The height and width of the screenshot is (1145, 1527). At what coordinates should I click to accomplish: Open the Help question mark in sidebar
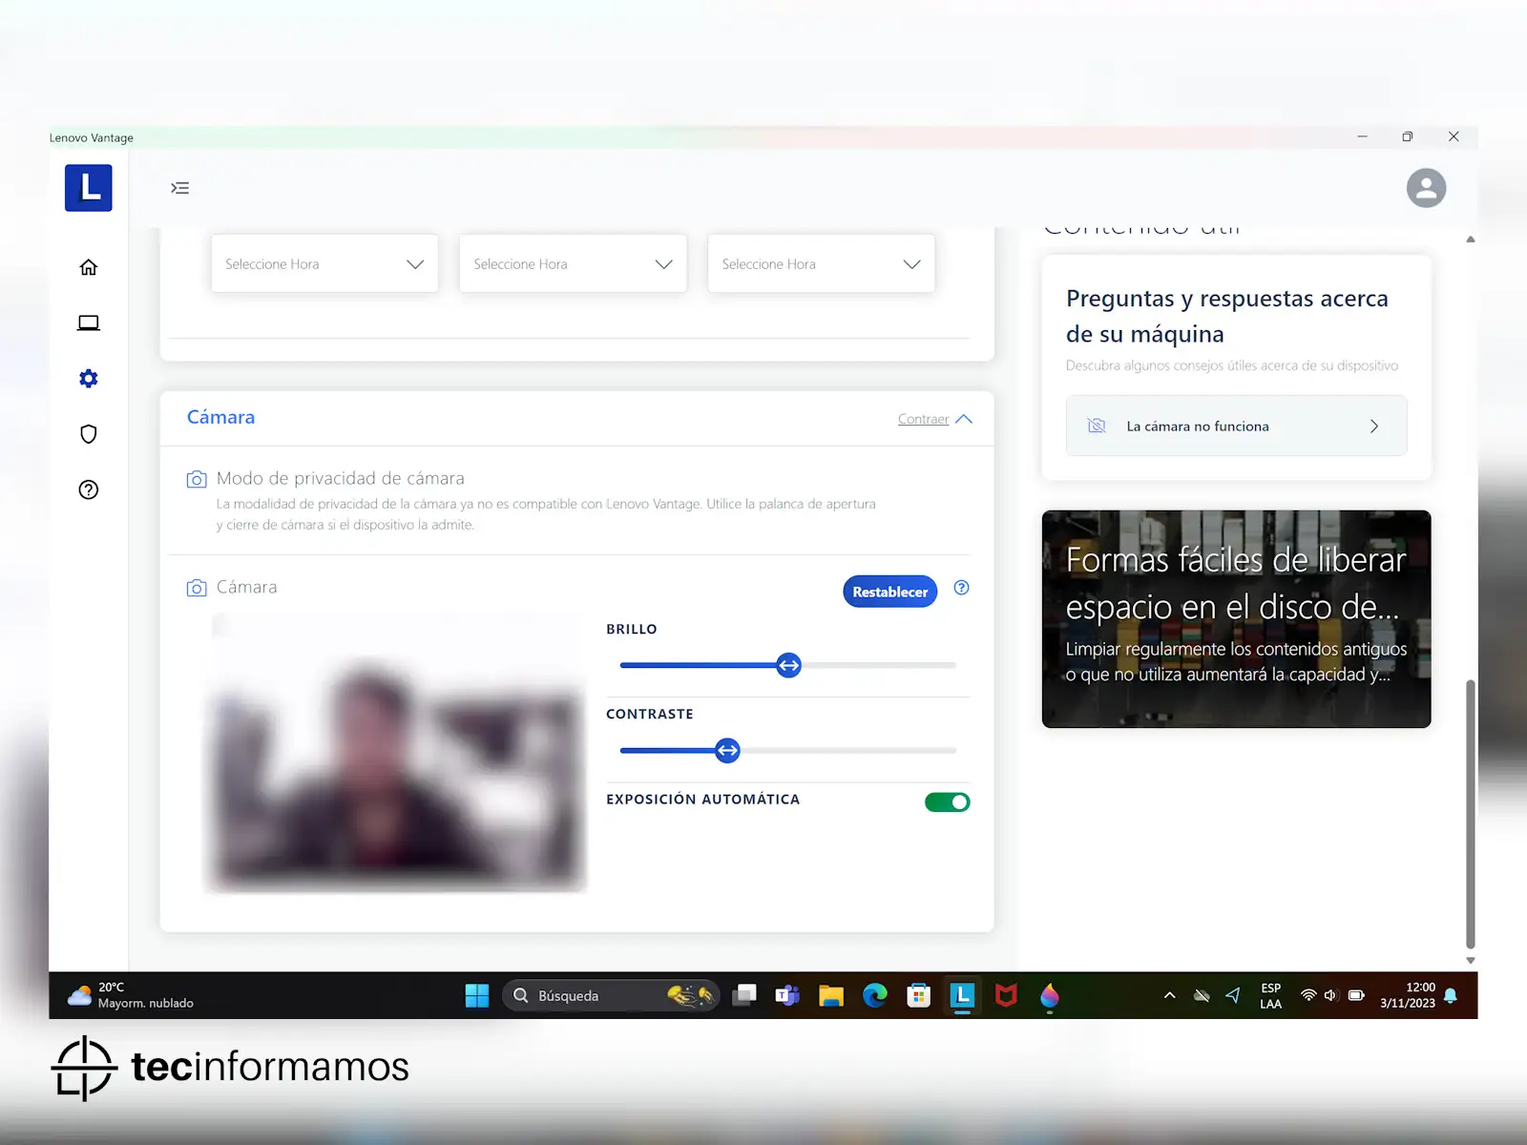click(x=89, y=489)
